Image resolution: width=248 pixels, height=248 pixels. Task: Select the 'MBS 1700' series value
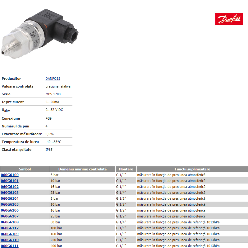tap(53, 94)
